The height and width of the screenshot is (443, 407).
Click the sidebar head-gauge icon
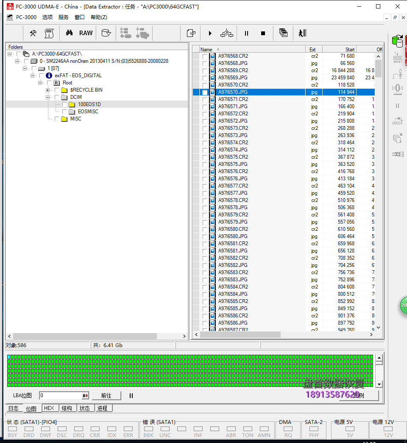point(398,90)
